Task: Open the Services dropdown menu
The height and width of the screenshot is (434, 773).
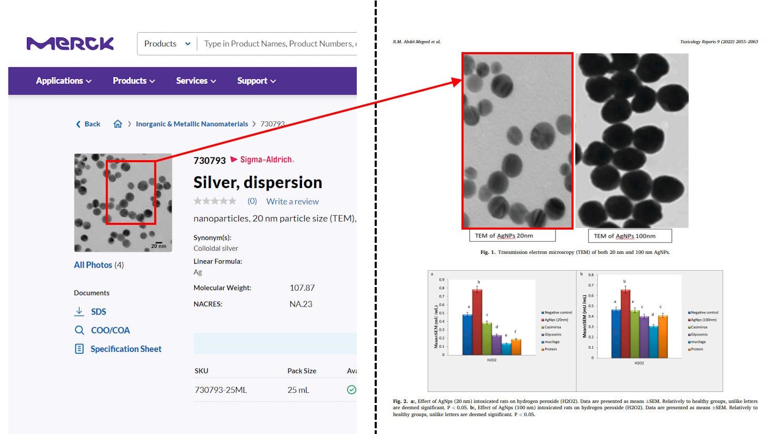Action: click(196, 81)
